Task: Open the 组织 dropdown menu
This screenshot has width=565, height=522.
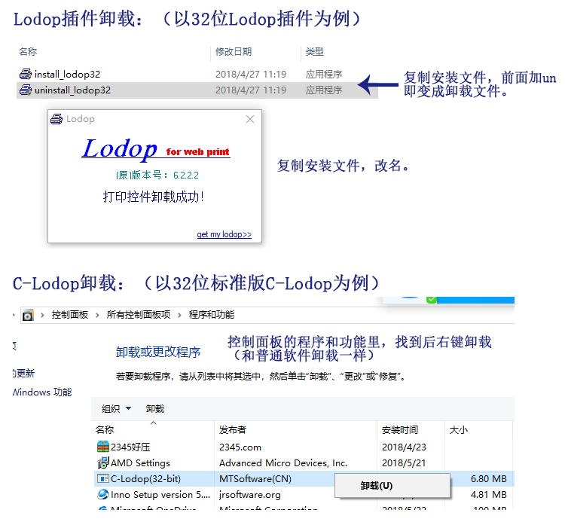Action: [116, 408]
